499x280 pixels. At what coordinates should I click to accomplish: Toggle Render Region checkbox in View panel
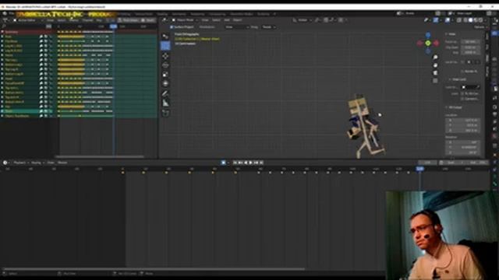(x=463, y=71)
